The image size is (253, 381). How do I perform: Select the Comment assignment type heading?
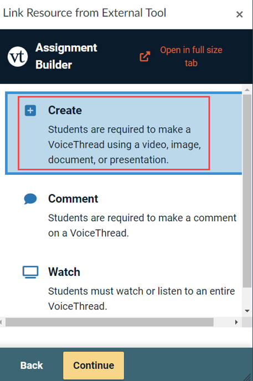point(73,199)
